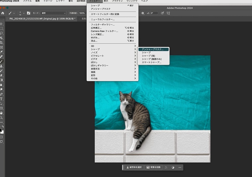The height and width of the screenshot is (177, 252).
Task: Click the brush angle input field
Action: pos(154,13)
